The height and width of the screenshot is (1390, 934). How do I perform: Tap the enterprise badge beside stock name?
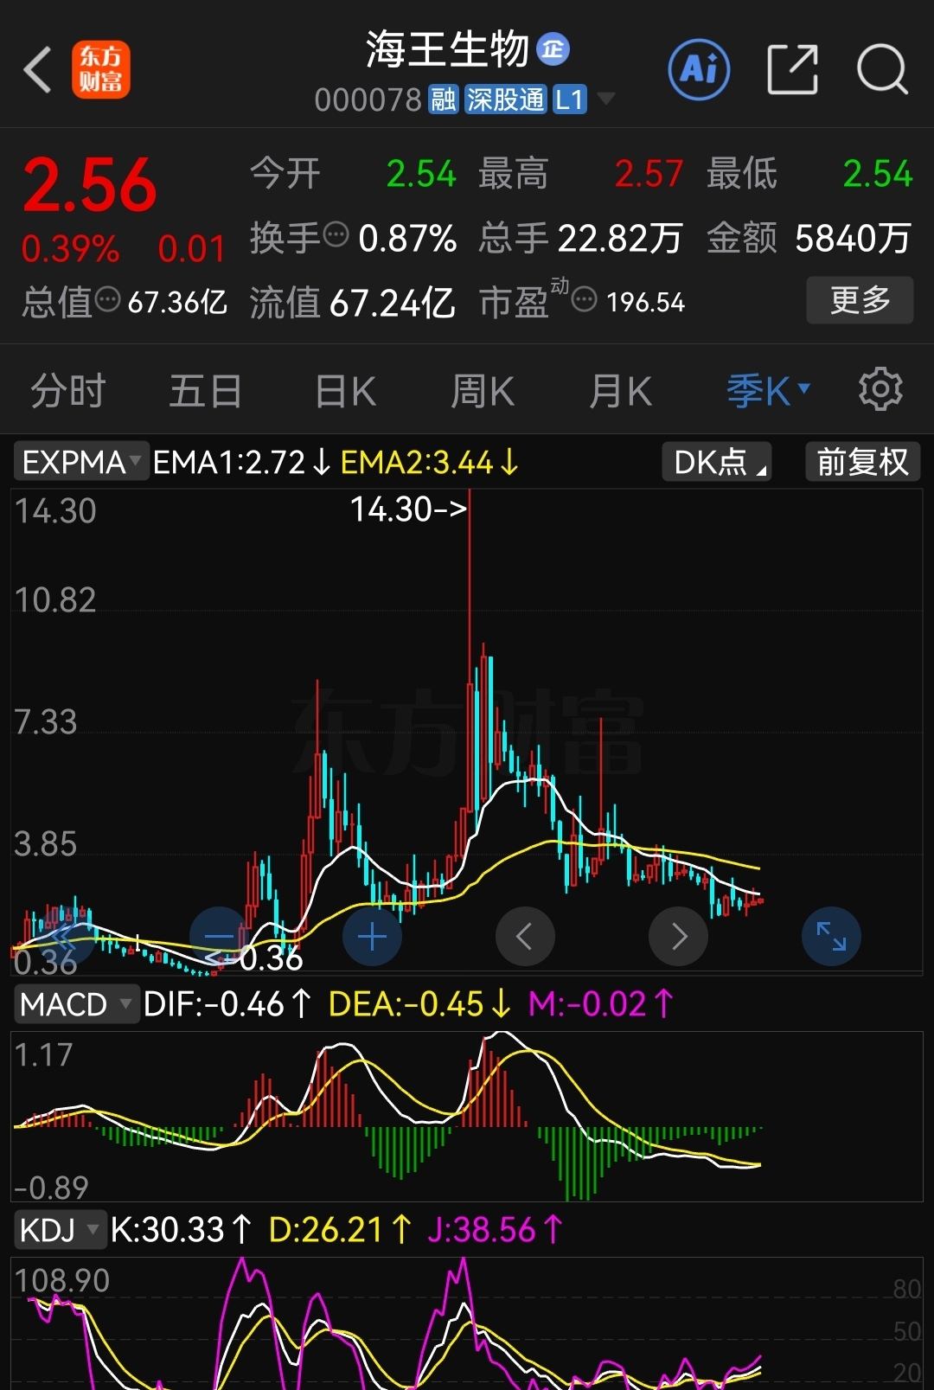coord(553,49)
